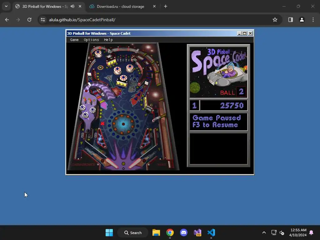Open the Chrome profile menu

coord(302,20)
